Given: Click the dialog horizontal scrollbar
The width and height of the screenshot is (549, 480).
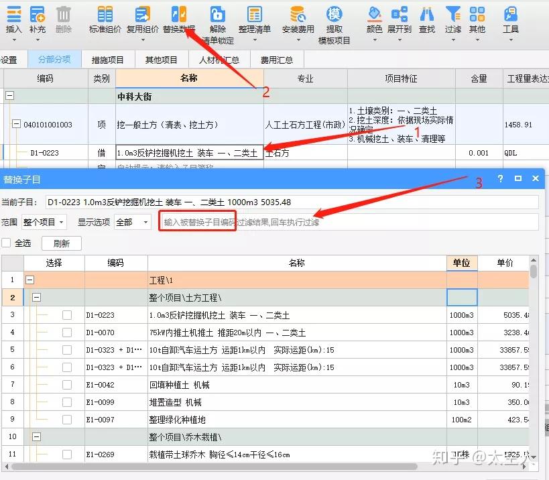Looking at the screenshot, I should click(215, 467).
